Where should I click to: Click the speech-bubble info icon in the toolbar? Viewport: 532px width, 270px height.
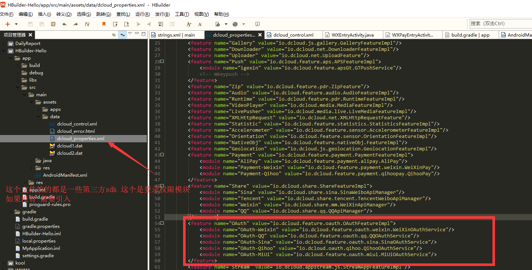point(257,24)
